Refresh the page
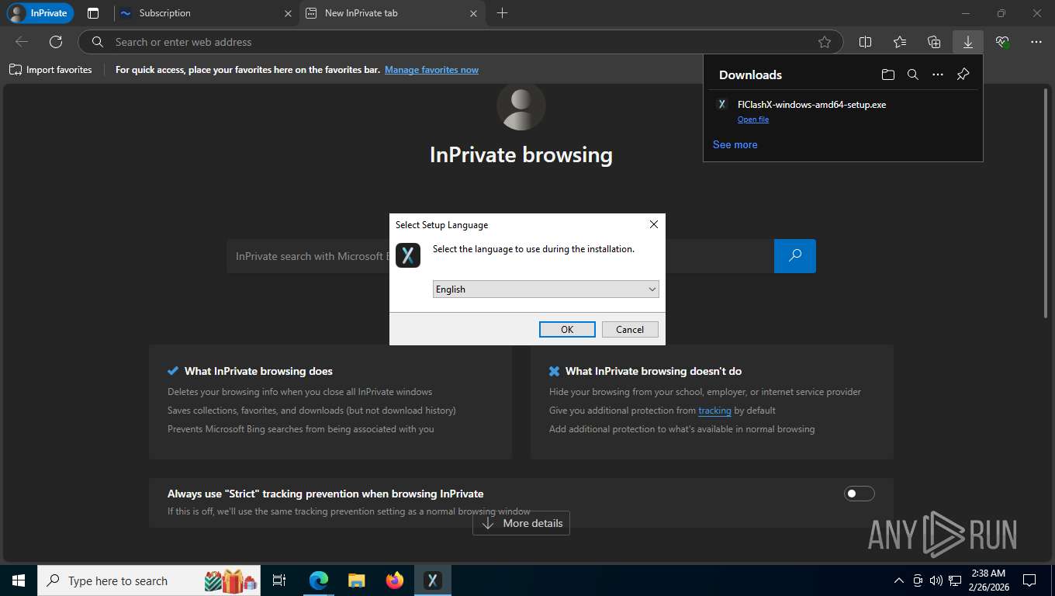The height and width of the screenshot is (596, 1055). click(x=56, y=42)
